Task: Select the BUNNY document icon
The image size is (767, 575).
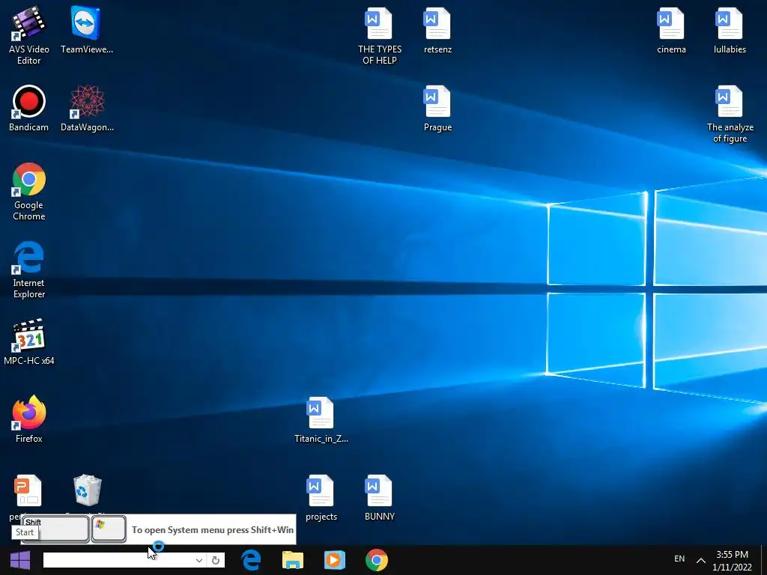Action: pyautogui.click(x=380, y=497)
